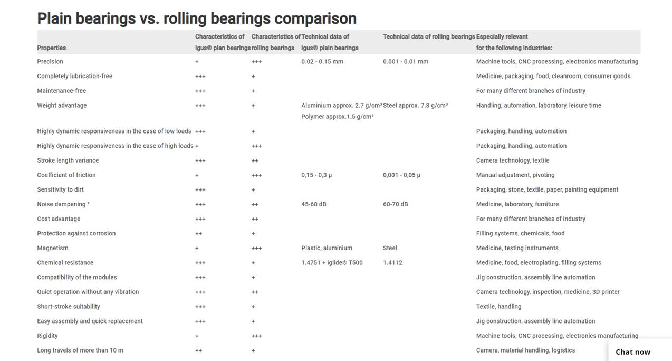Select the Noise dampening property

point(63,204)
